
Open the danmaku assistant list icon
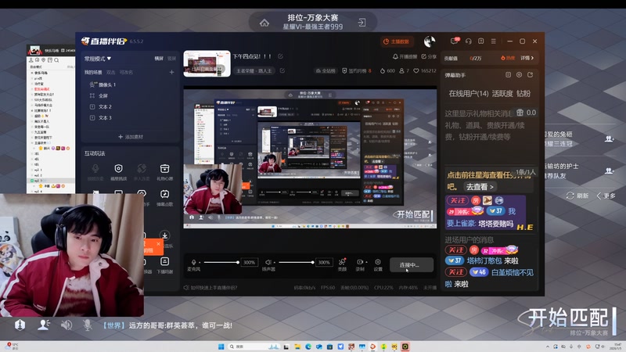click(x=508, y=74)
